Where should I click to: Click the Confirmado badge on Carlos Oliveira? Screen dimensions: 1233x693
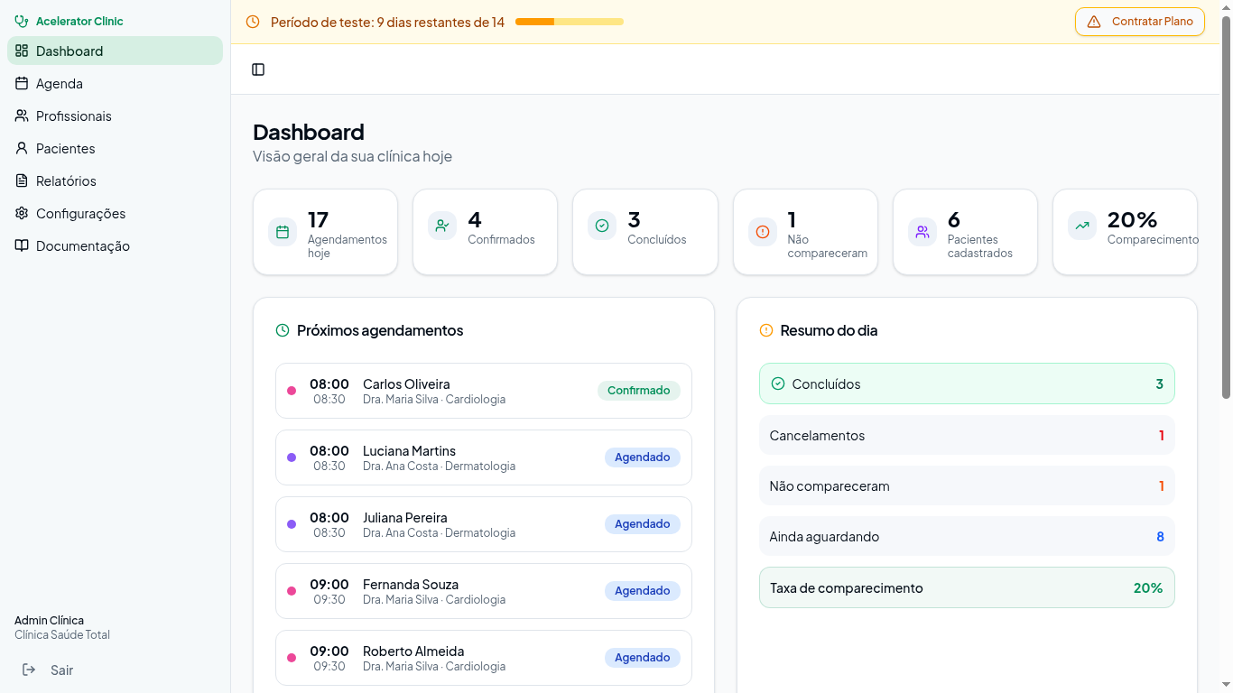pyautogui.click(x=638, y=390)
